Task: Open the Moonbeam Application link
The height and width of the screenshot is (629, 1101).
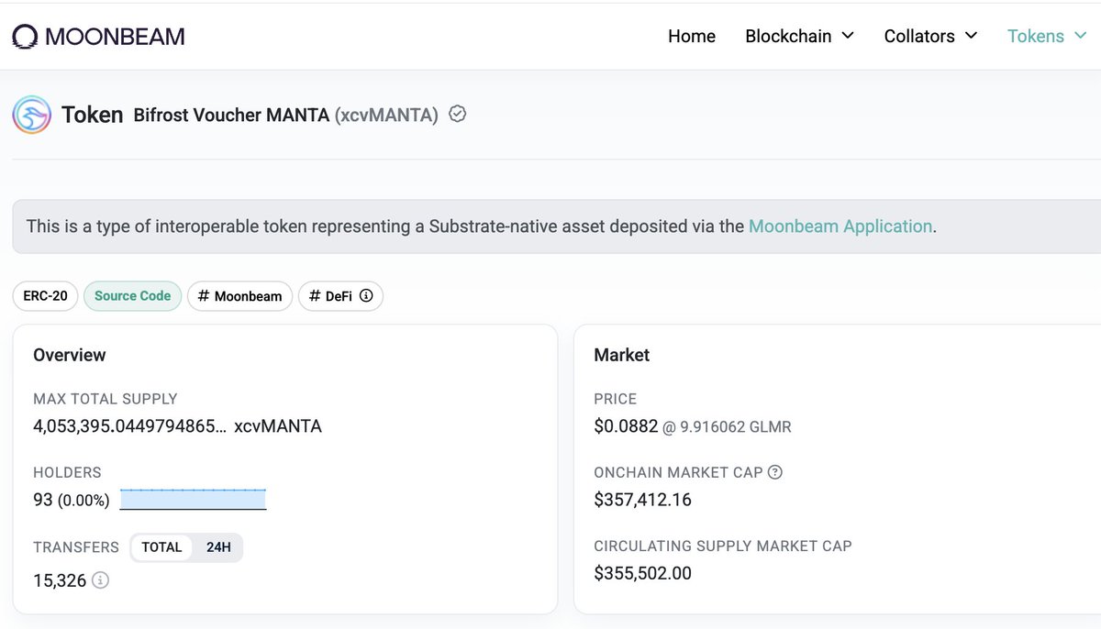Action: [x=840, y=226]
